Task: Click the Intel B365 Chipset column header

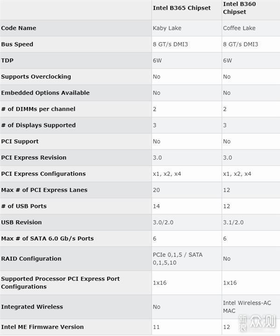Action: click(x=182, y=8)
